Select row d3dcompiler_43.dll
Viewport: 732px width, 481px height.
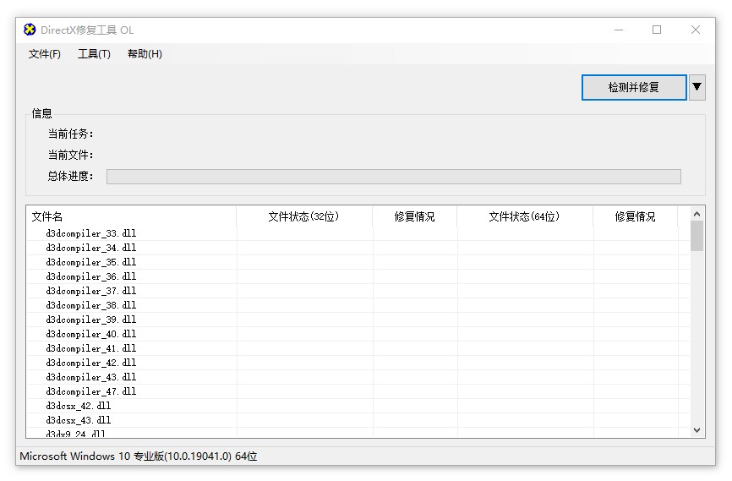(358, 377)
